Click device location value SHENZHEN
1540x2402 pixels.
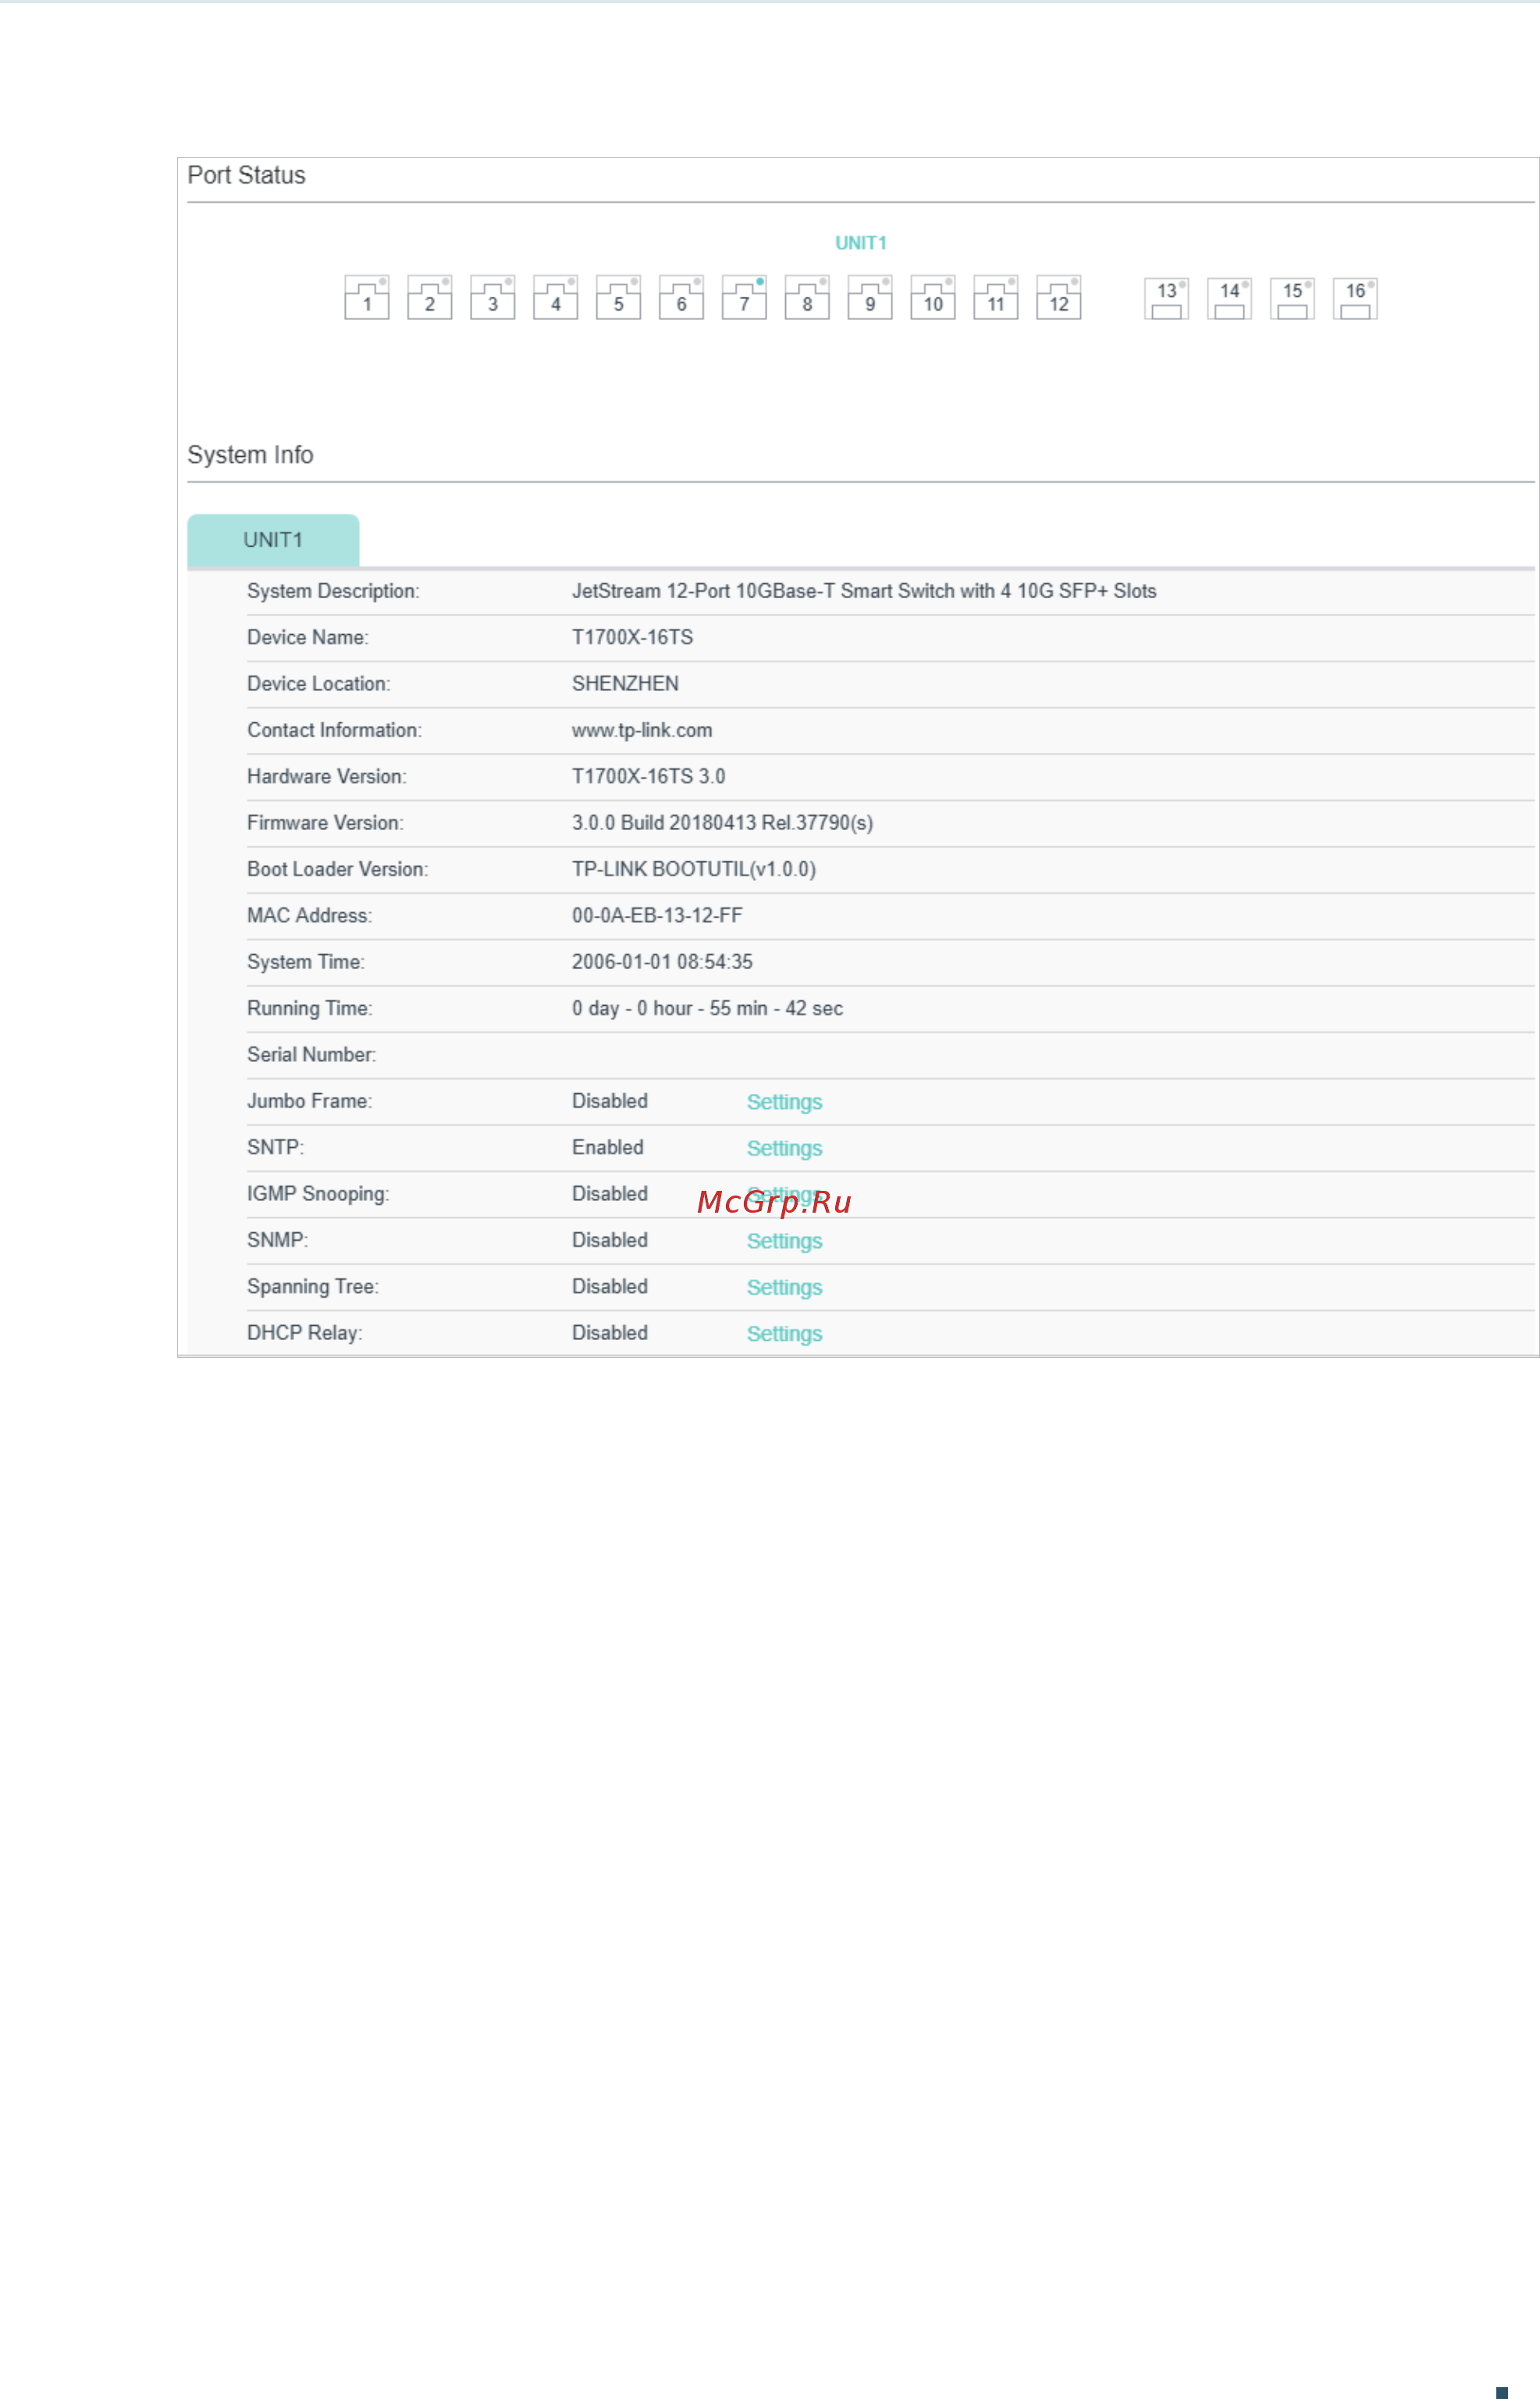625,683
